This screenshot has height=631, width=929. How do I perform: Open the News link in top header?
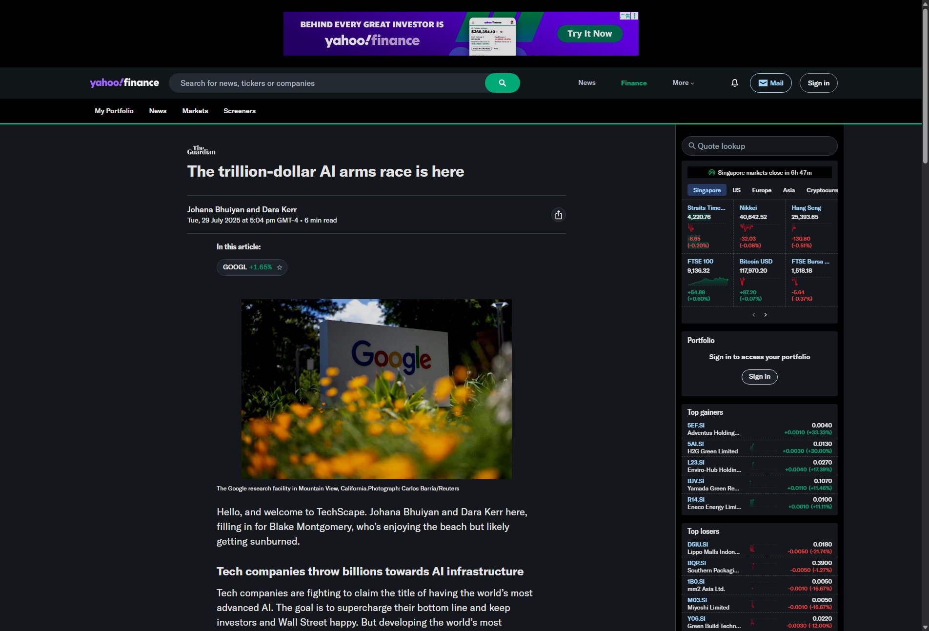586,83
